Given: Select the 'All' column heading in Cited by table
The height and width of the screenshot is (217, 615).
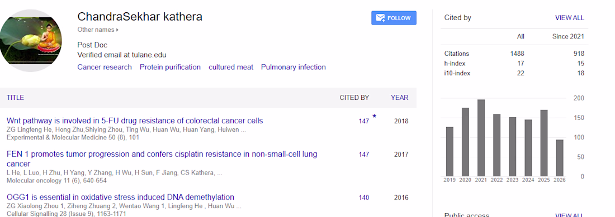Looking at the screenshot, I should (521, 37).
